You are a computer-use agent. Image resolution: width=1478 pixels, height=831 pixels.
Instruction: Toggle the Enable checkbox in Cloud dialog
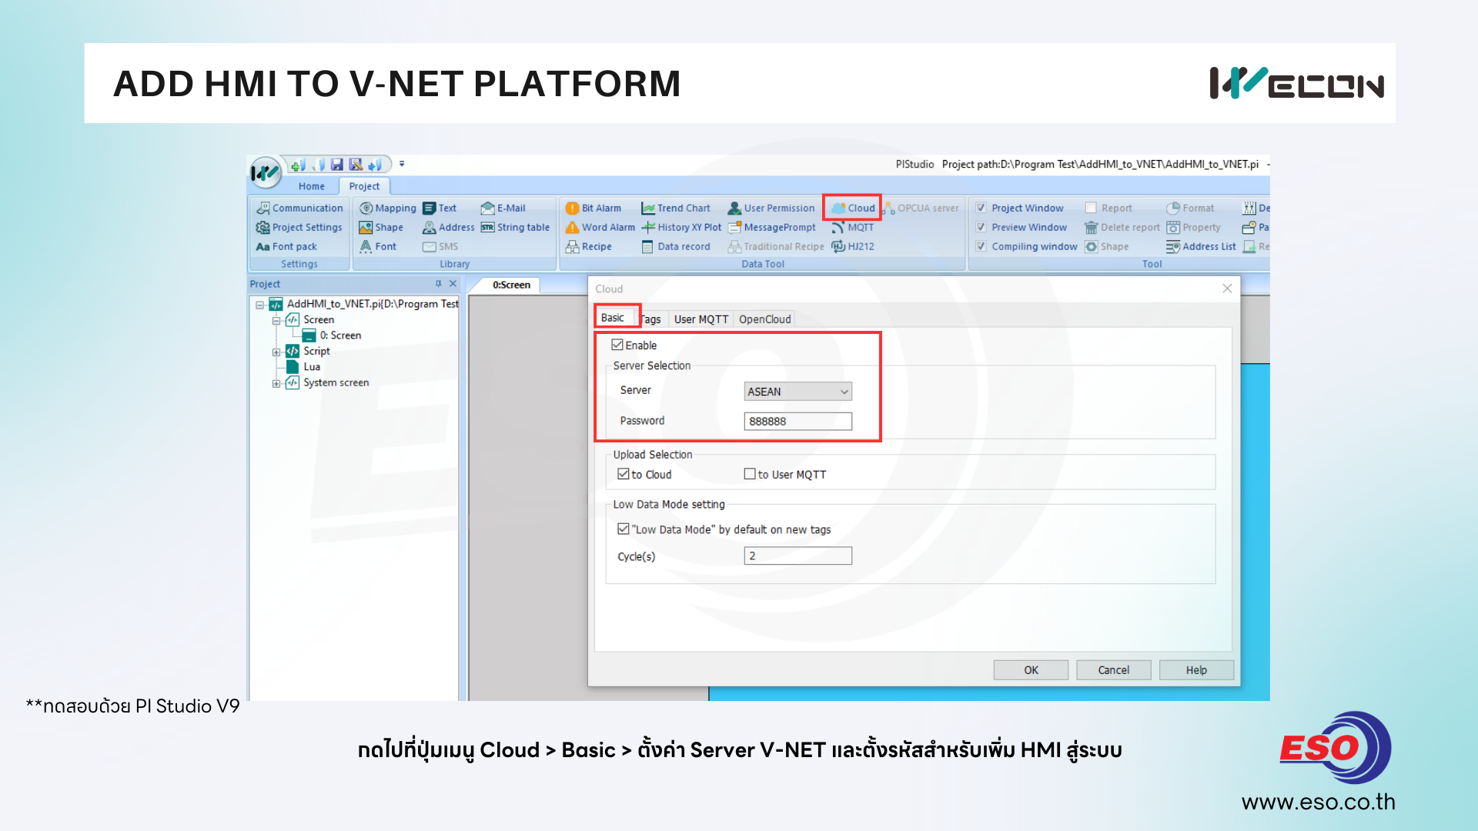[617, 345]
